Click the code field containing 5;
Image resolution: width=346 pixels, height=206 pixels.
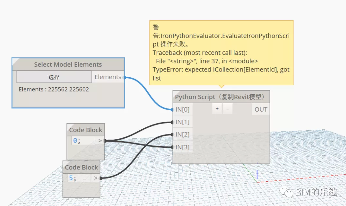point(79,178)
